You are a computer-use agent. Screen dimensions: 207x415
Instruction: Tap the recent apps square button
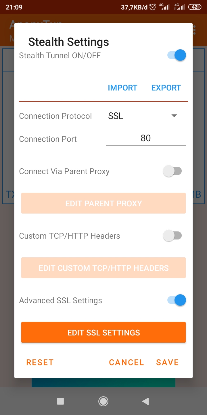point(60,401)
